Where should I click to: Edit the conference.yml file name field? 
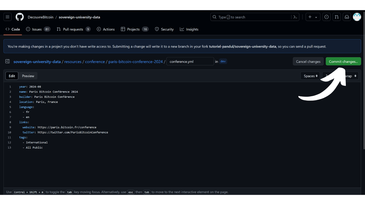click(190, 61)
